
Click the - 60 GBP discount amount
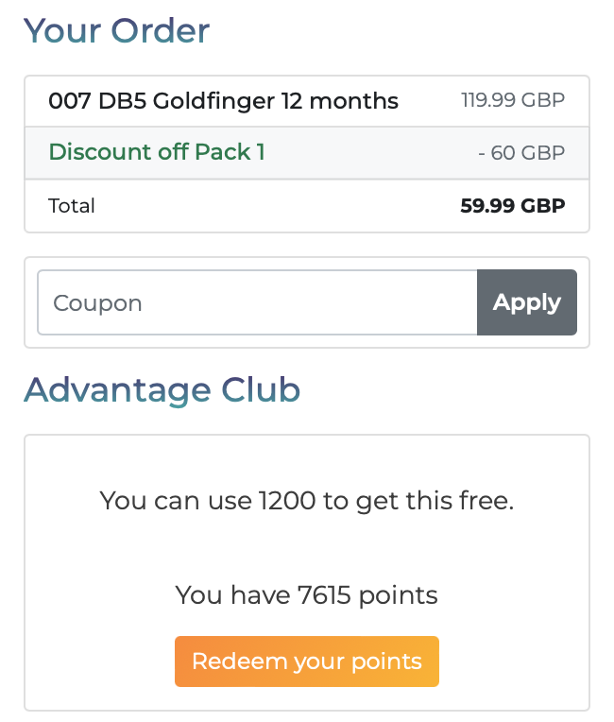(x=521, y=153)
